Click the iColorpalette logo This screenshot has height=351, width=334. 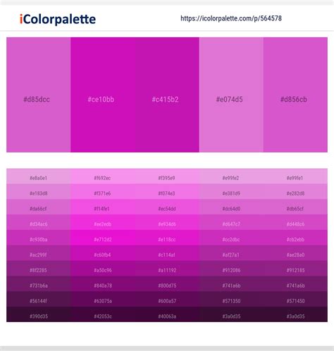point(58,19)
